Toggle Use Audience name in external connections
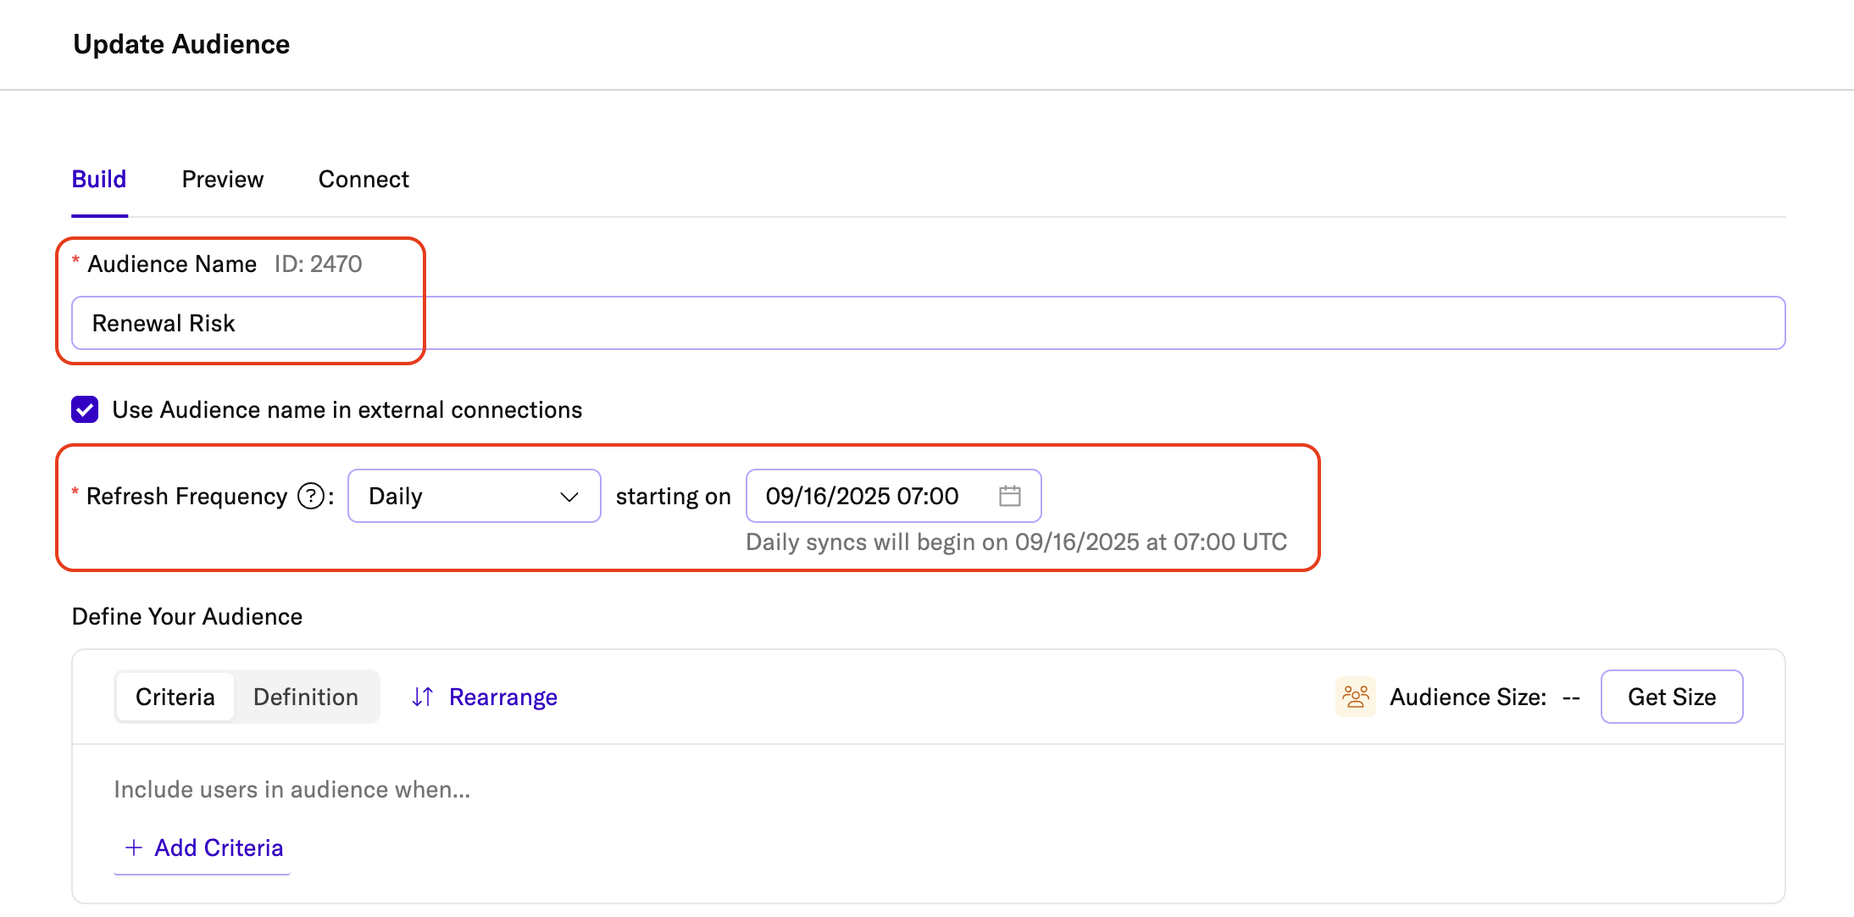This screenshot has height=917, width=1854. point(85,409)
